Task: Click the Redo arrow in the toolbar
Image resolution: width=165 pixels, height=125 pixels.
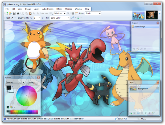Action: (46, 13)
